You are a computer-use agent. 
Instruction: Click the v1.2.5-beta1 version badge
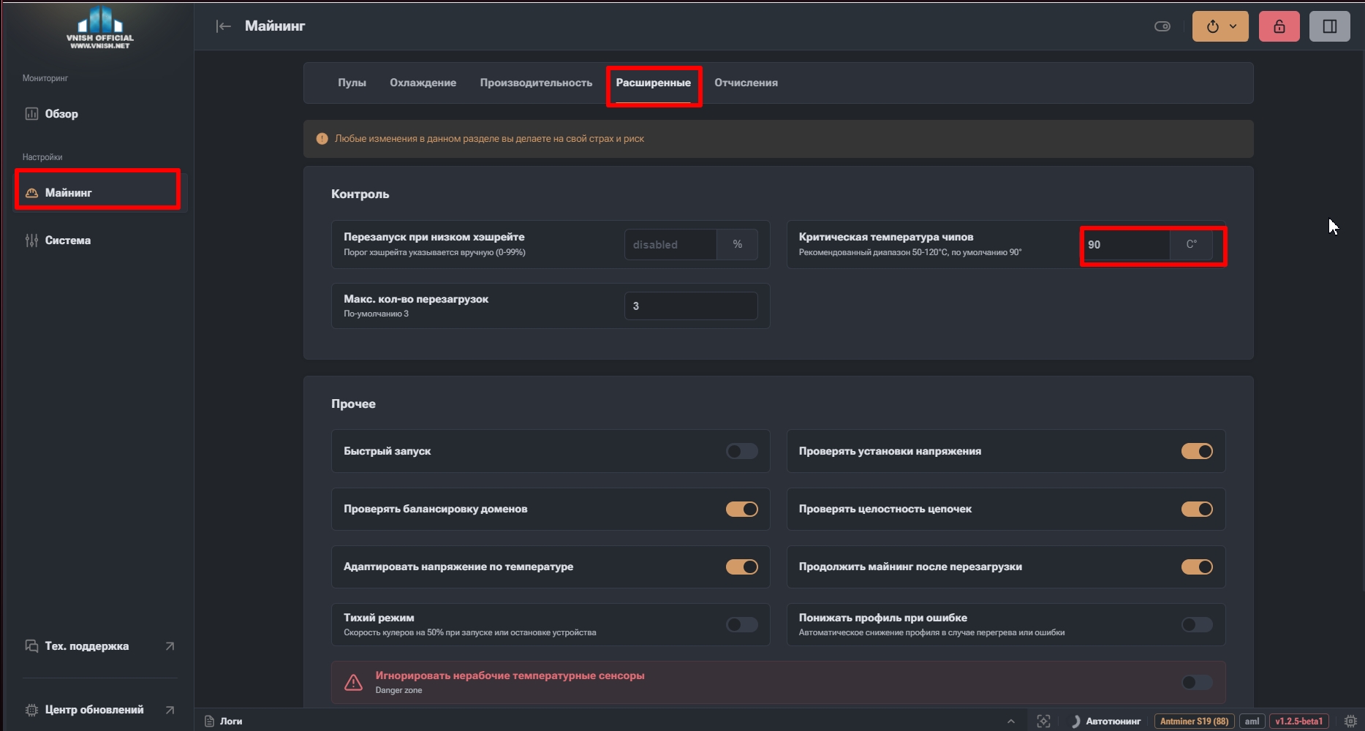pyautogui.click(x=1298, y=721)
